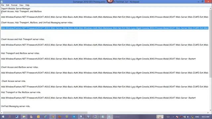Screen dimensions: 212x119
Task: Minimize the Notepad window
Action: coord(198,2)
